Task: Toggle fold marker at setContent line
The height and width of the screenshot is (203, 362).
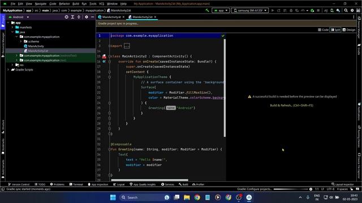Action: pos(110,72)
